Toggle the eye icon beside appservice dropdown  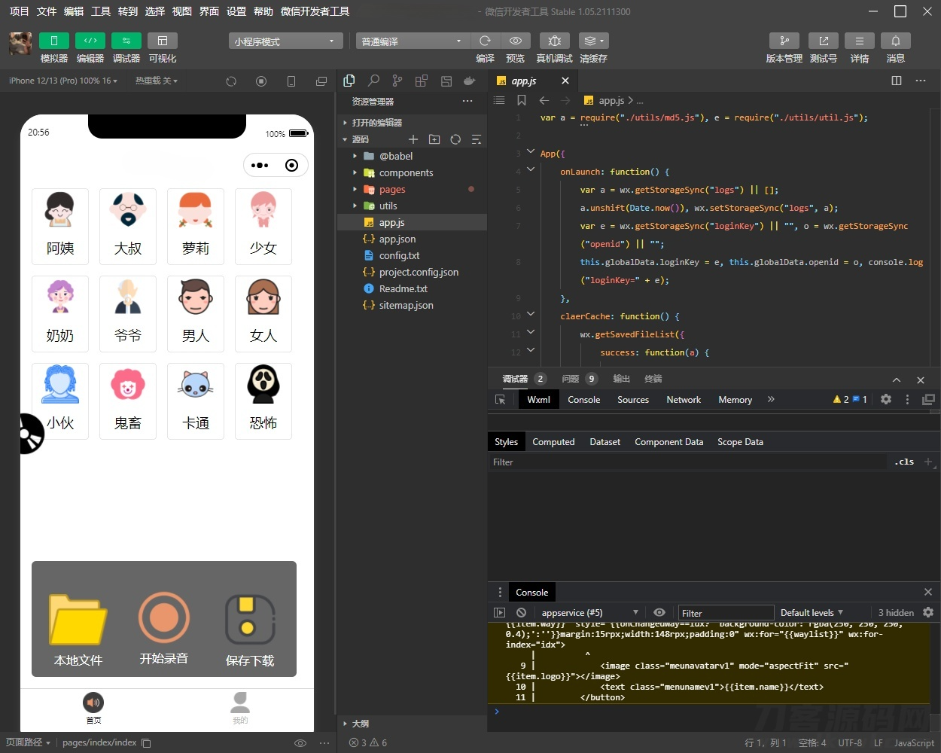click(x=659, y=612)
